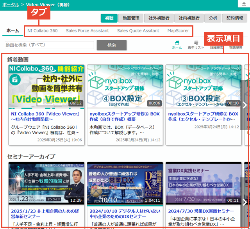The width and height of the screenshot is (250, 229).
Task: Switch to the 分析 tab
Action: tap(213, 18)
